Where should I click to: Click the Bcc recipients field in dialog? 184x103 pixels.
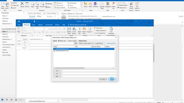[x=89, y=76]
